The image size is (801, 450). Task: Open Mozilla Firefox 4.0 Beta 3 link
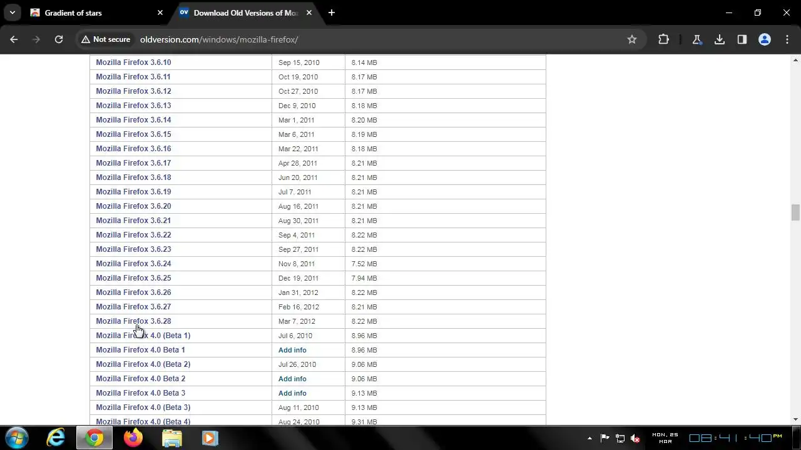(x=140, y=393)
